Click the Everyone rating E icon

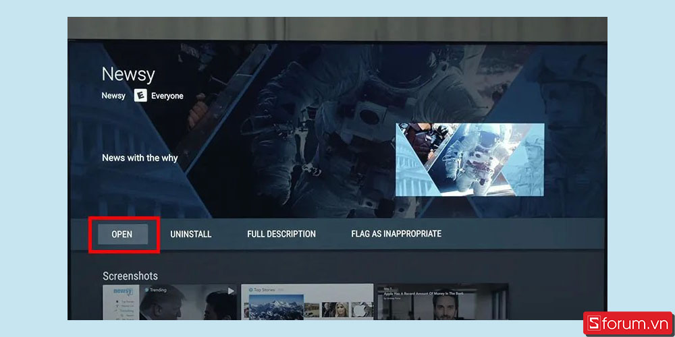click(140, 96)
